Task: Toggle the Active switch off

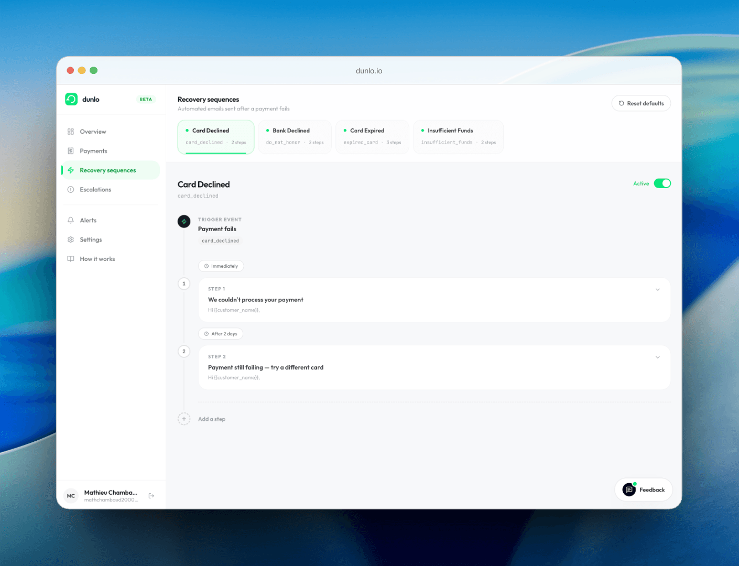Action: pyautogui.click(x=662, y=183)
